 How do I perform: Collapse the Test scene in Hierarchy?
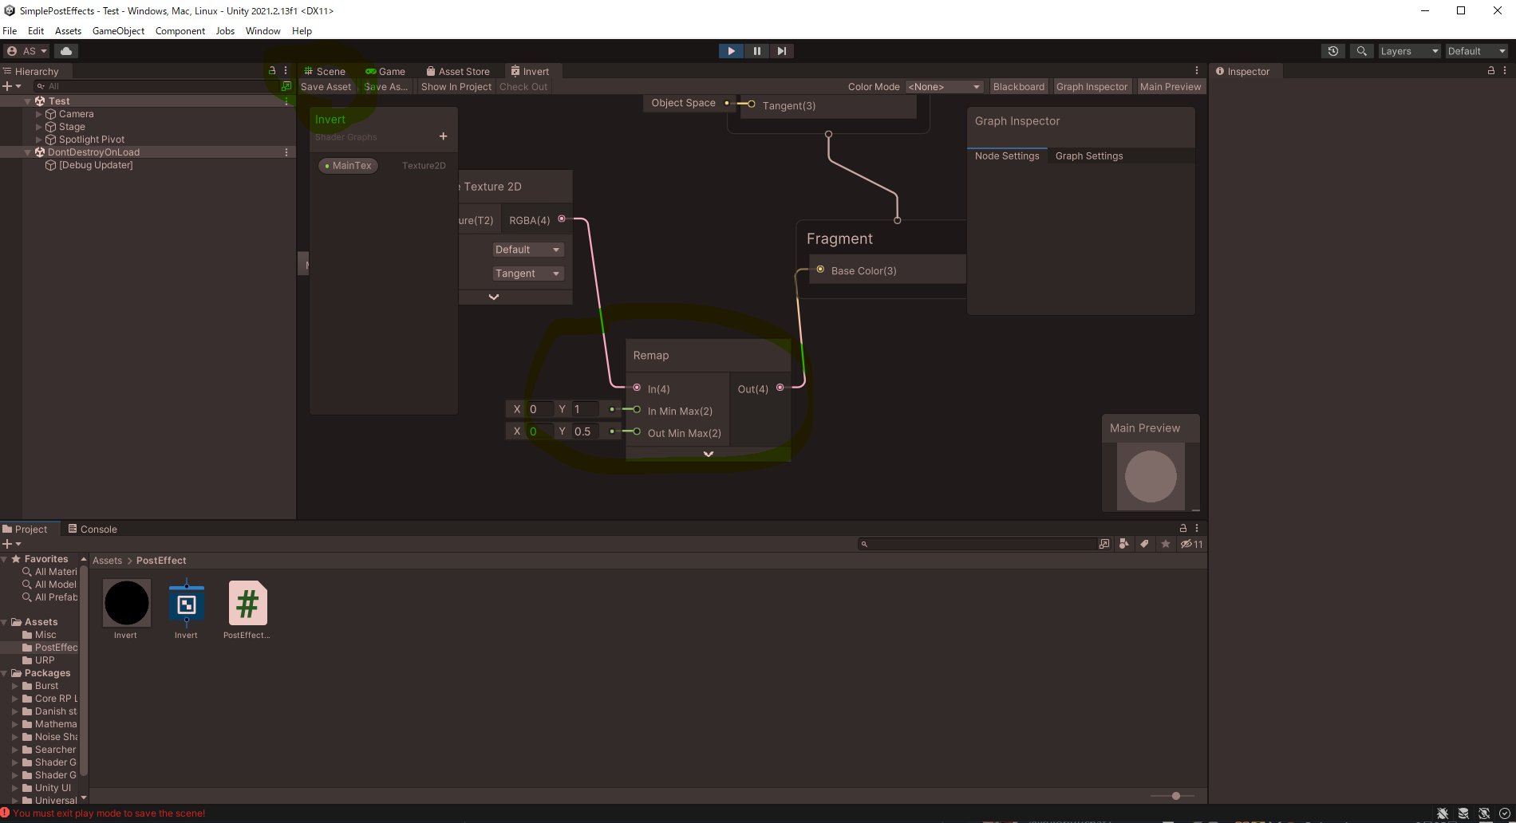coord(28,101)
